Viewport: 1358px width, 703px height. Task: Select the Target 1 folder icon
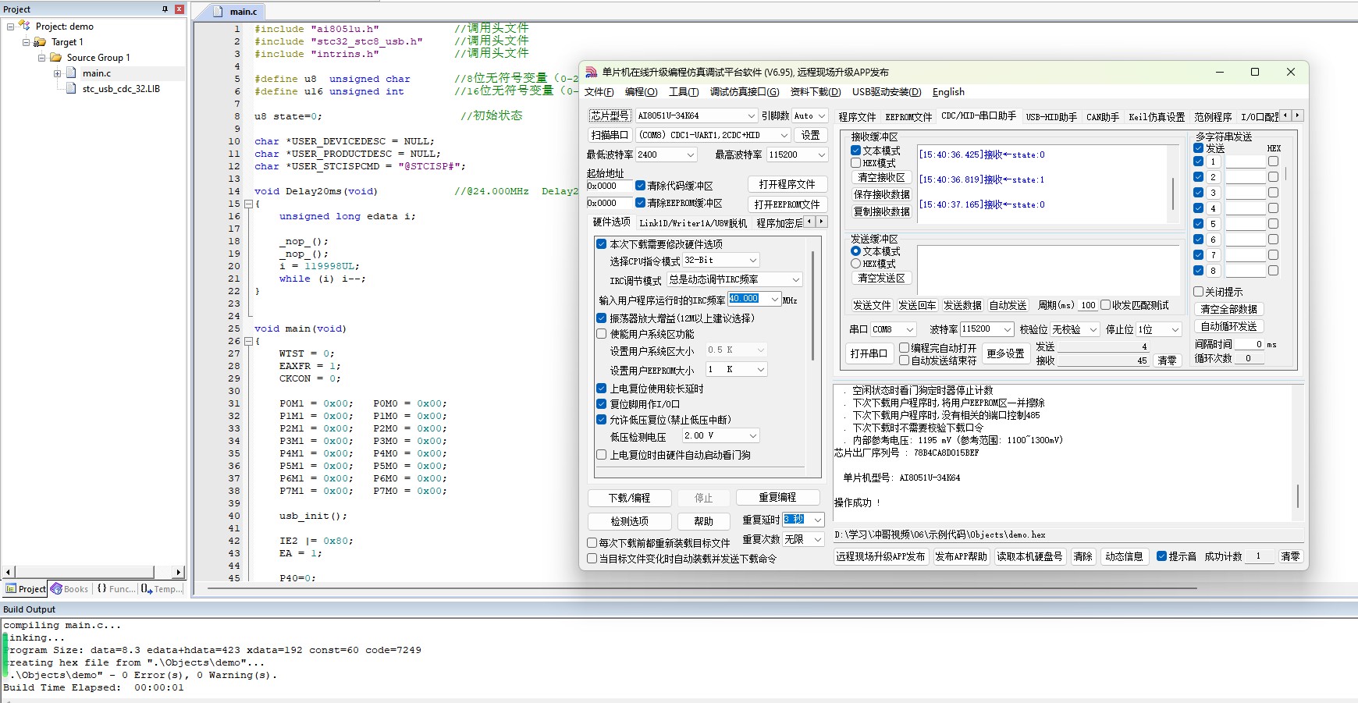coord(40,42)
